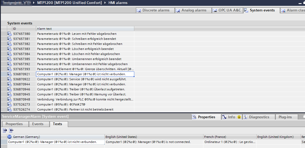This screenshot has width=305, height=148.
Task: Click French text cell 'Ordinateur 1'
Action: (x=230, y=142)
